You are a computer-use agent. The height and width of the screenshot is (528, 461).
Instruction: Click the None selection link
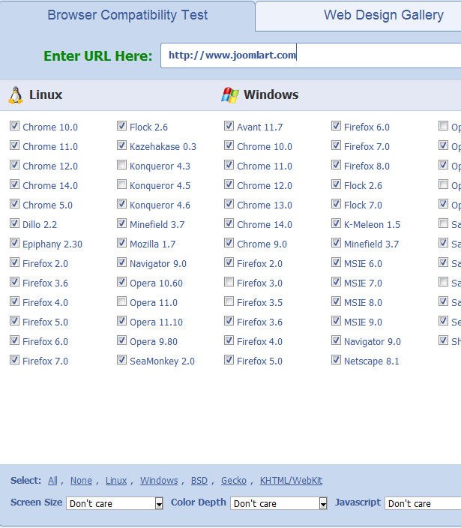[x=81, y=481]
